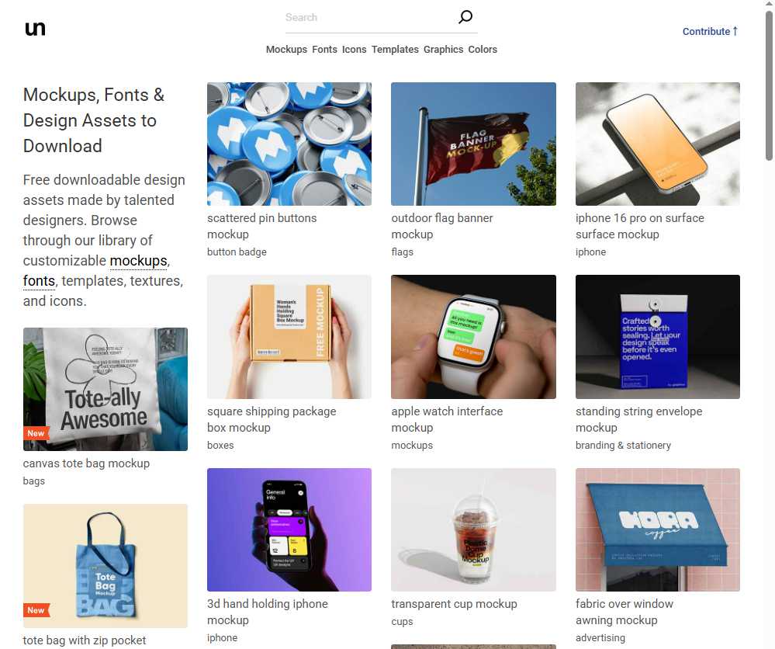
Task: Click the Contribute arrow link
Action: point(710,31)
